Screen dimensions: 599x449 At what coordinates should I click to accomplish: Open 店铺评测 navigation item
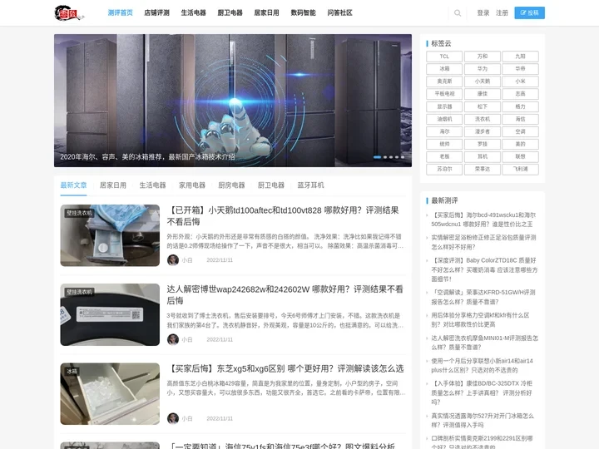coord(156,13)
